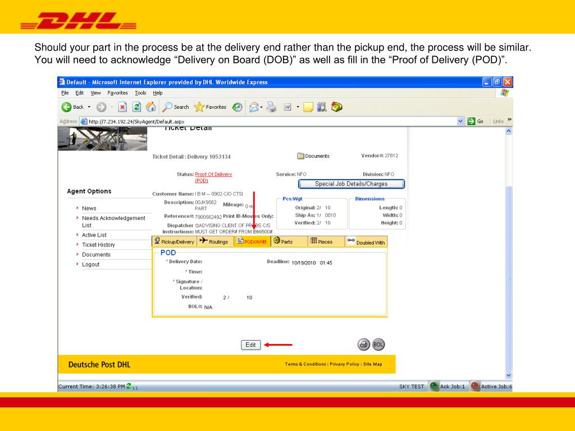Open the View menu

[95, 93]
